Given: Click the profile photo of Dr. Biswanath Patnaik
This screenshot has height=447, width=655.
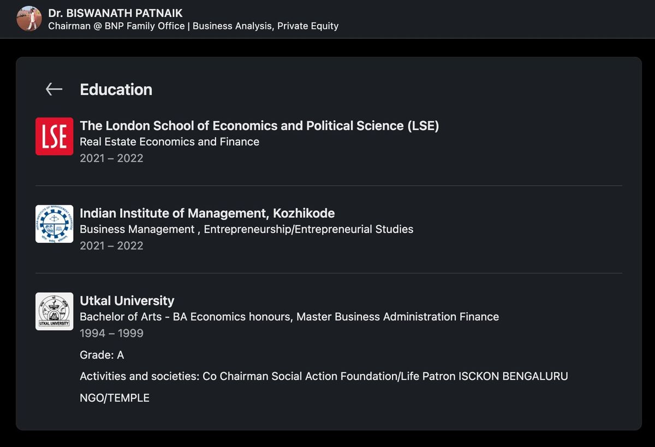Looking at the screenshot, I should [x=29, y=19].
